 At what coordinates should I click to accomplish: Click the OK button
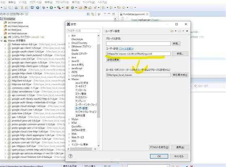pos(159,156)
